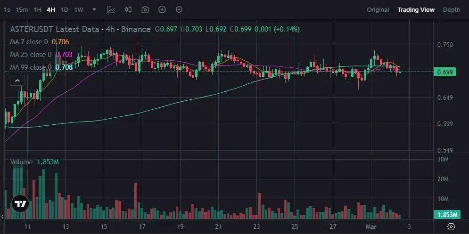The image size is (469, 234).
Task: Switch to Trading View chart
Action: (x=416, y=9)
